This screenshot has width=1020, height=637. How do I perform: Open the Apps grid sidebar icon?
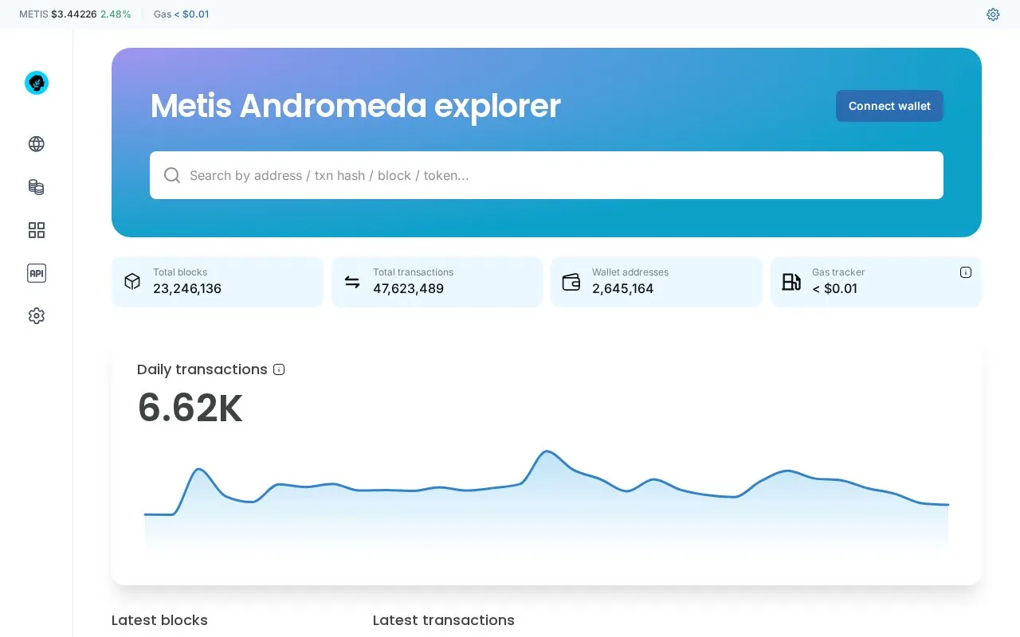point(37,230)
